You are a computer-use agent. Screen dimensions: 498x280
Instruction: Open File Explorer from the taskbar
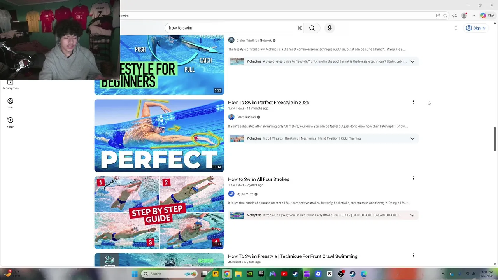click(238, 274)
